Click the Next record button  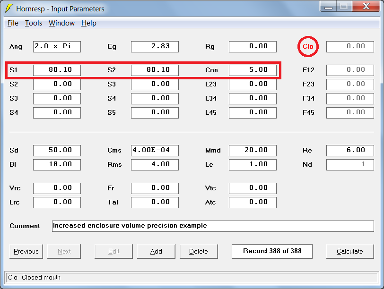[64, 251]
